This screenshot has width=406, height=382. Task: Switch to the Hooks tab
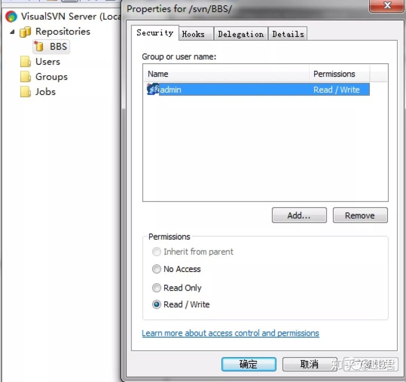(x=196, y=34)
